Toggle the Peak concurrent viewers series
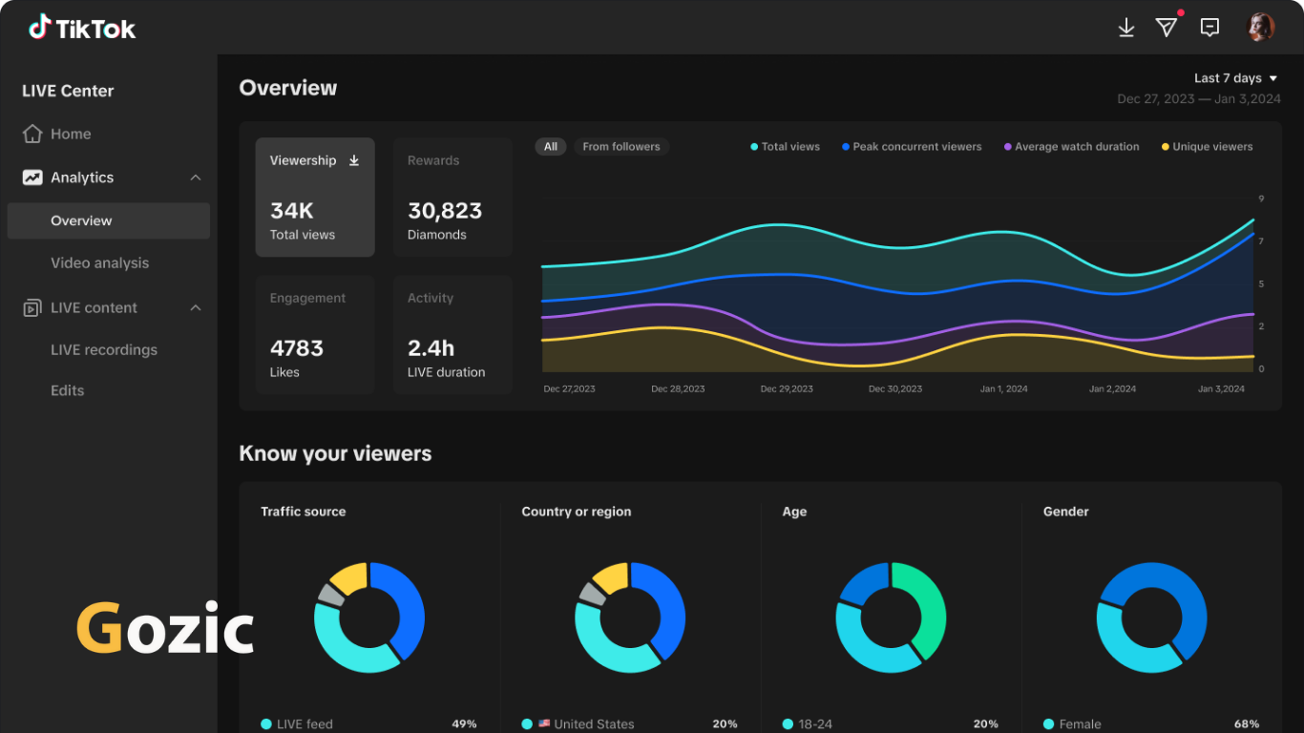The height and width of the screenshot is (733, 1304). 912,147
